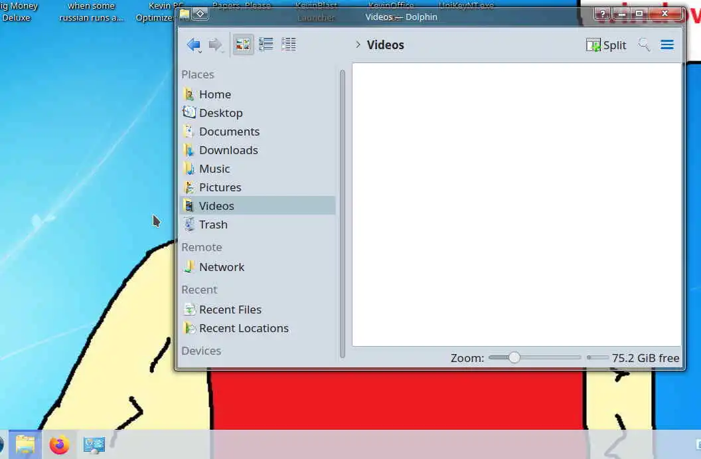Click the Split view button
Image resolution: width=701 pixels, height=459 pixels.
(x=606, y=45)
